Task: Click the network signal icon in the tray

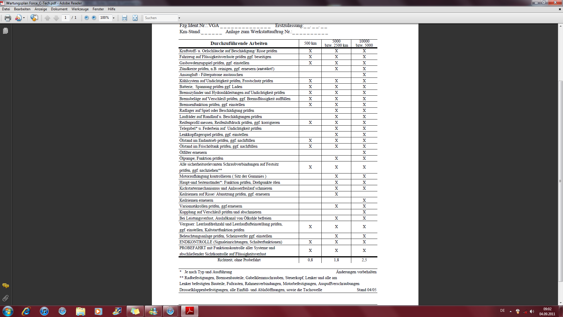Action: coord(525,311)
